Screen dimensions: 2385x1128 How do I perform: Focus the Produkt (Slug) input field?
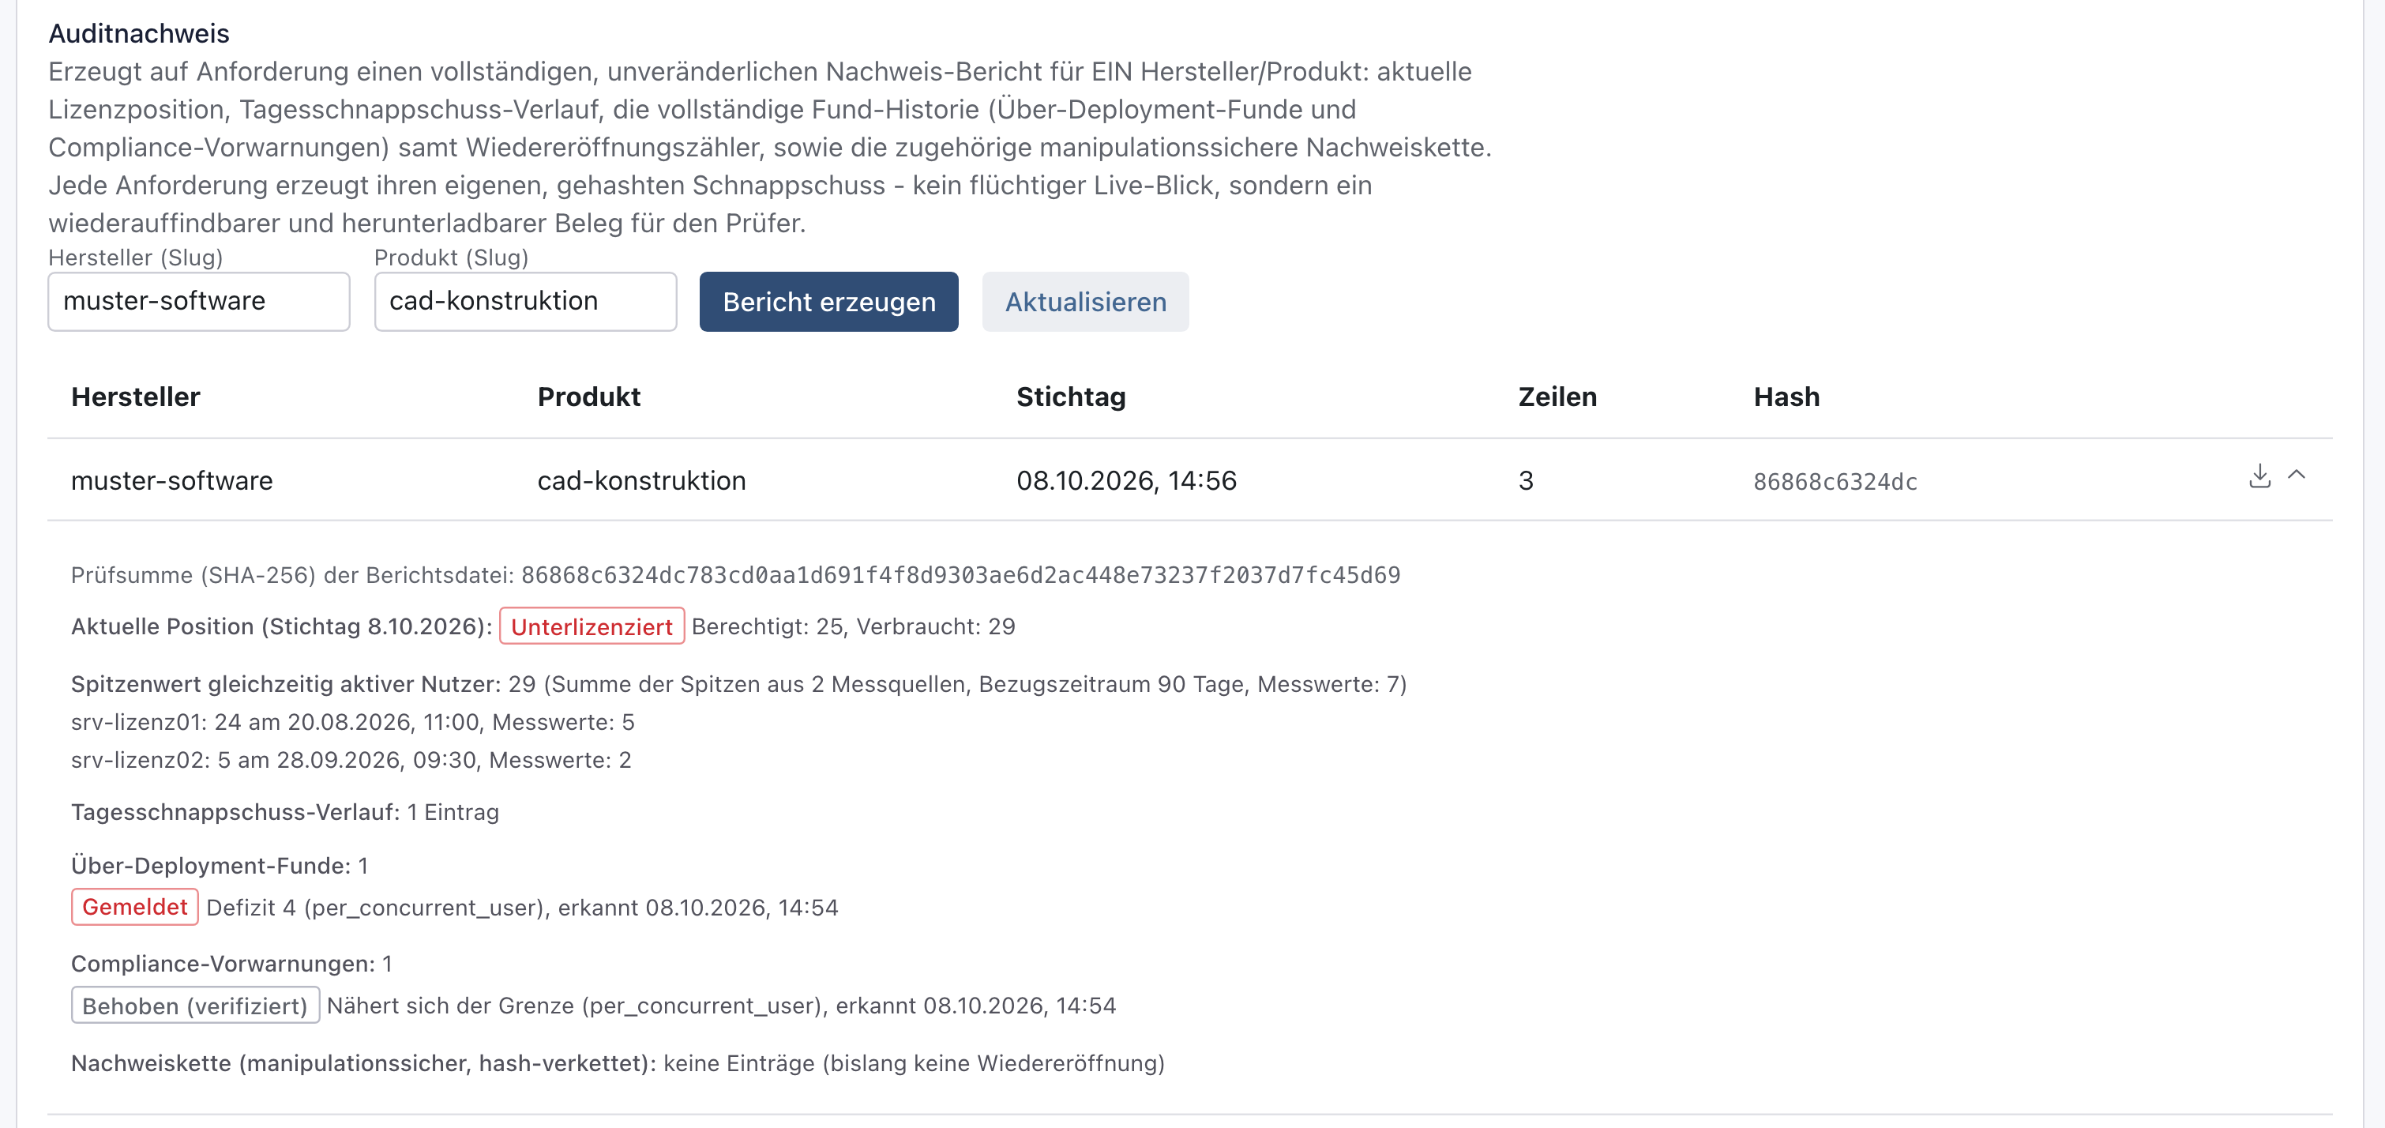[x=525, y=302]
